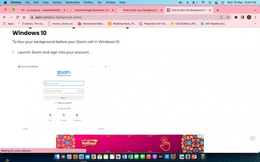The width and height of the screenshot is (260, 162).
Task: Open the Bookmarks menu
Action: coord(73,2)
